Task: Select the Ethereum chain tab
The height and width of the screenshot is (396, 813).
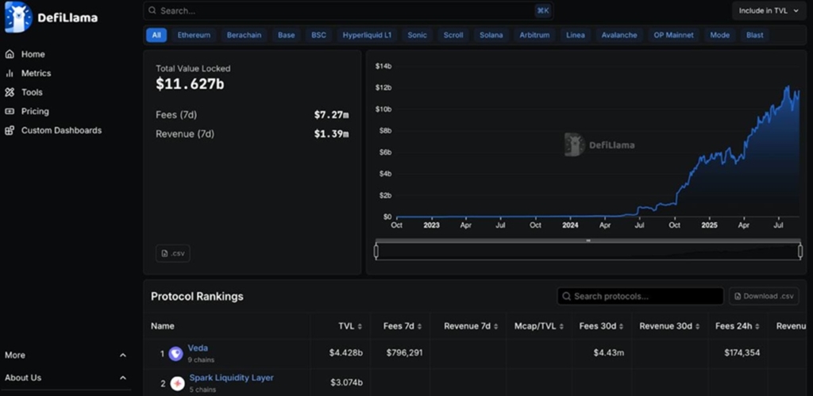Action: tap(194, 36)
